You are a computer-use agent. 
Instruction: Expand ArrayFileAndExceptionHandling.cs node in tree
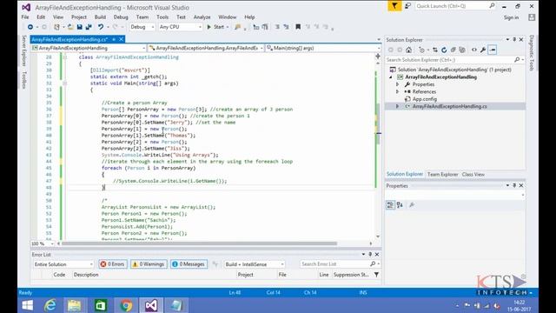(x=398, y=106)
